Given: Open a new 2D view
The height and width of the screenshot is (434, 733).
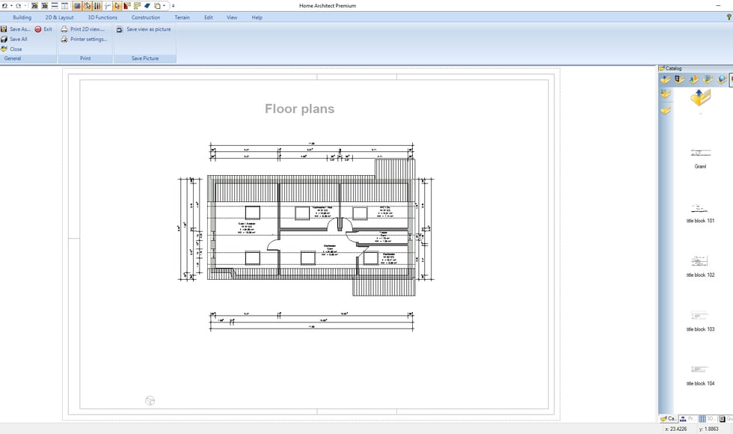Looking at the screenshot, I should [34, 6].
